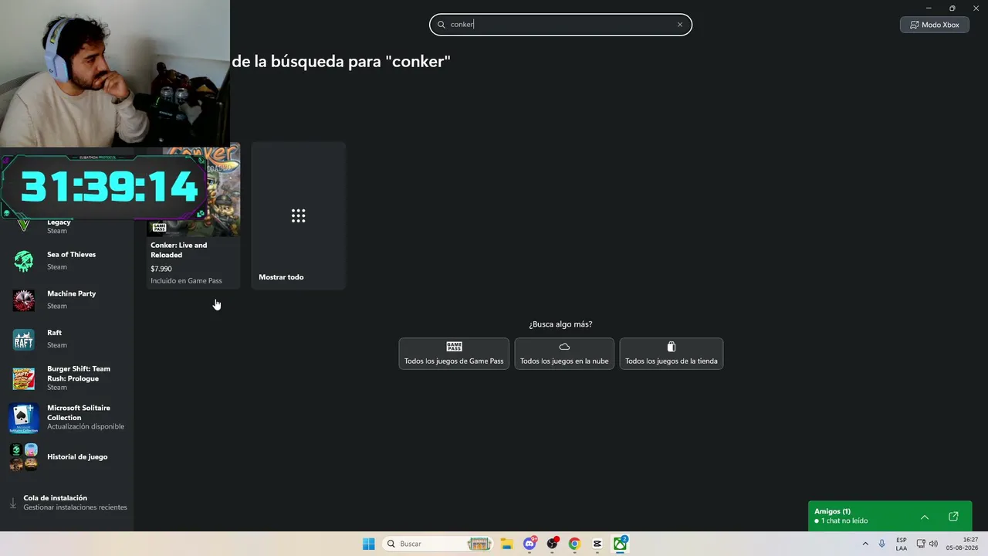Click Todos los juegos en la nube
The width and height of the screenshot is (988, 556).
coord(564,354)
